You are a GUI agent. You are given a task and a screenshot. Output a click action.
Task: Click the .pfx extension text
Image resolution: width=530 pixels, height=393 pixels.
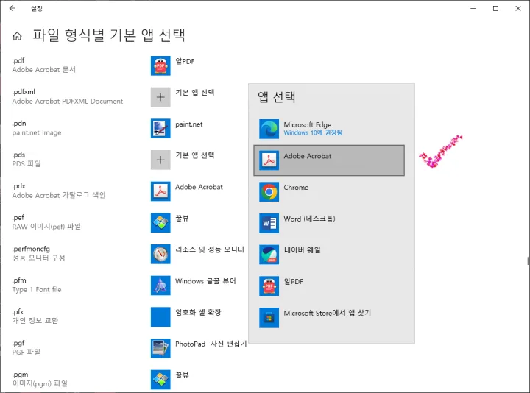point(18,312)
